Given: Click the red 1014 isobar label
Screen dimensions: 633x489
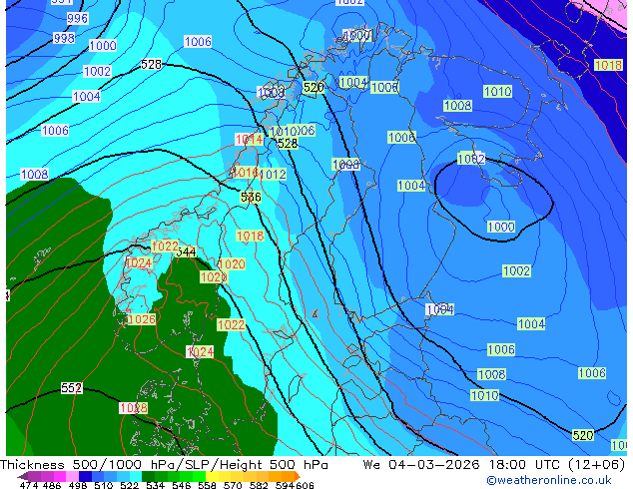Looking at the screenshot, I should 249,140.
